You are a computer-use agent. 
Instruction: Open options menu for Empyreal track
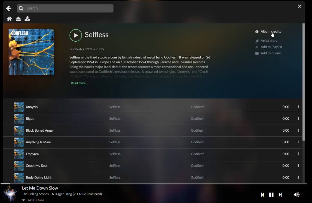298,154
